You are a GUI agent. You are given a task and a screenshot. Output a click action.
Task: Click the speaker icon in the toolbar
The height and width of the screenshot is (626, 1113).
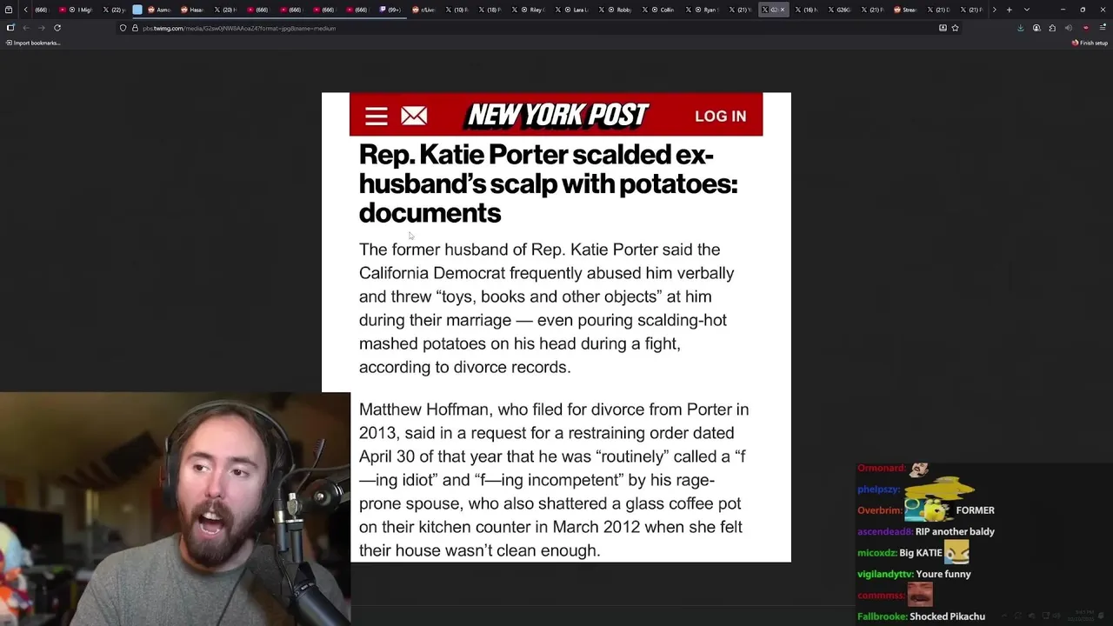coord(1069,28)
